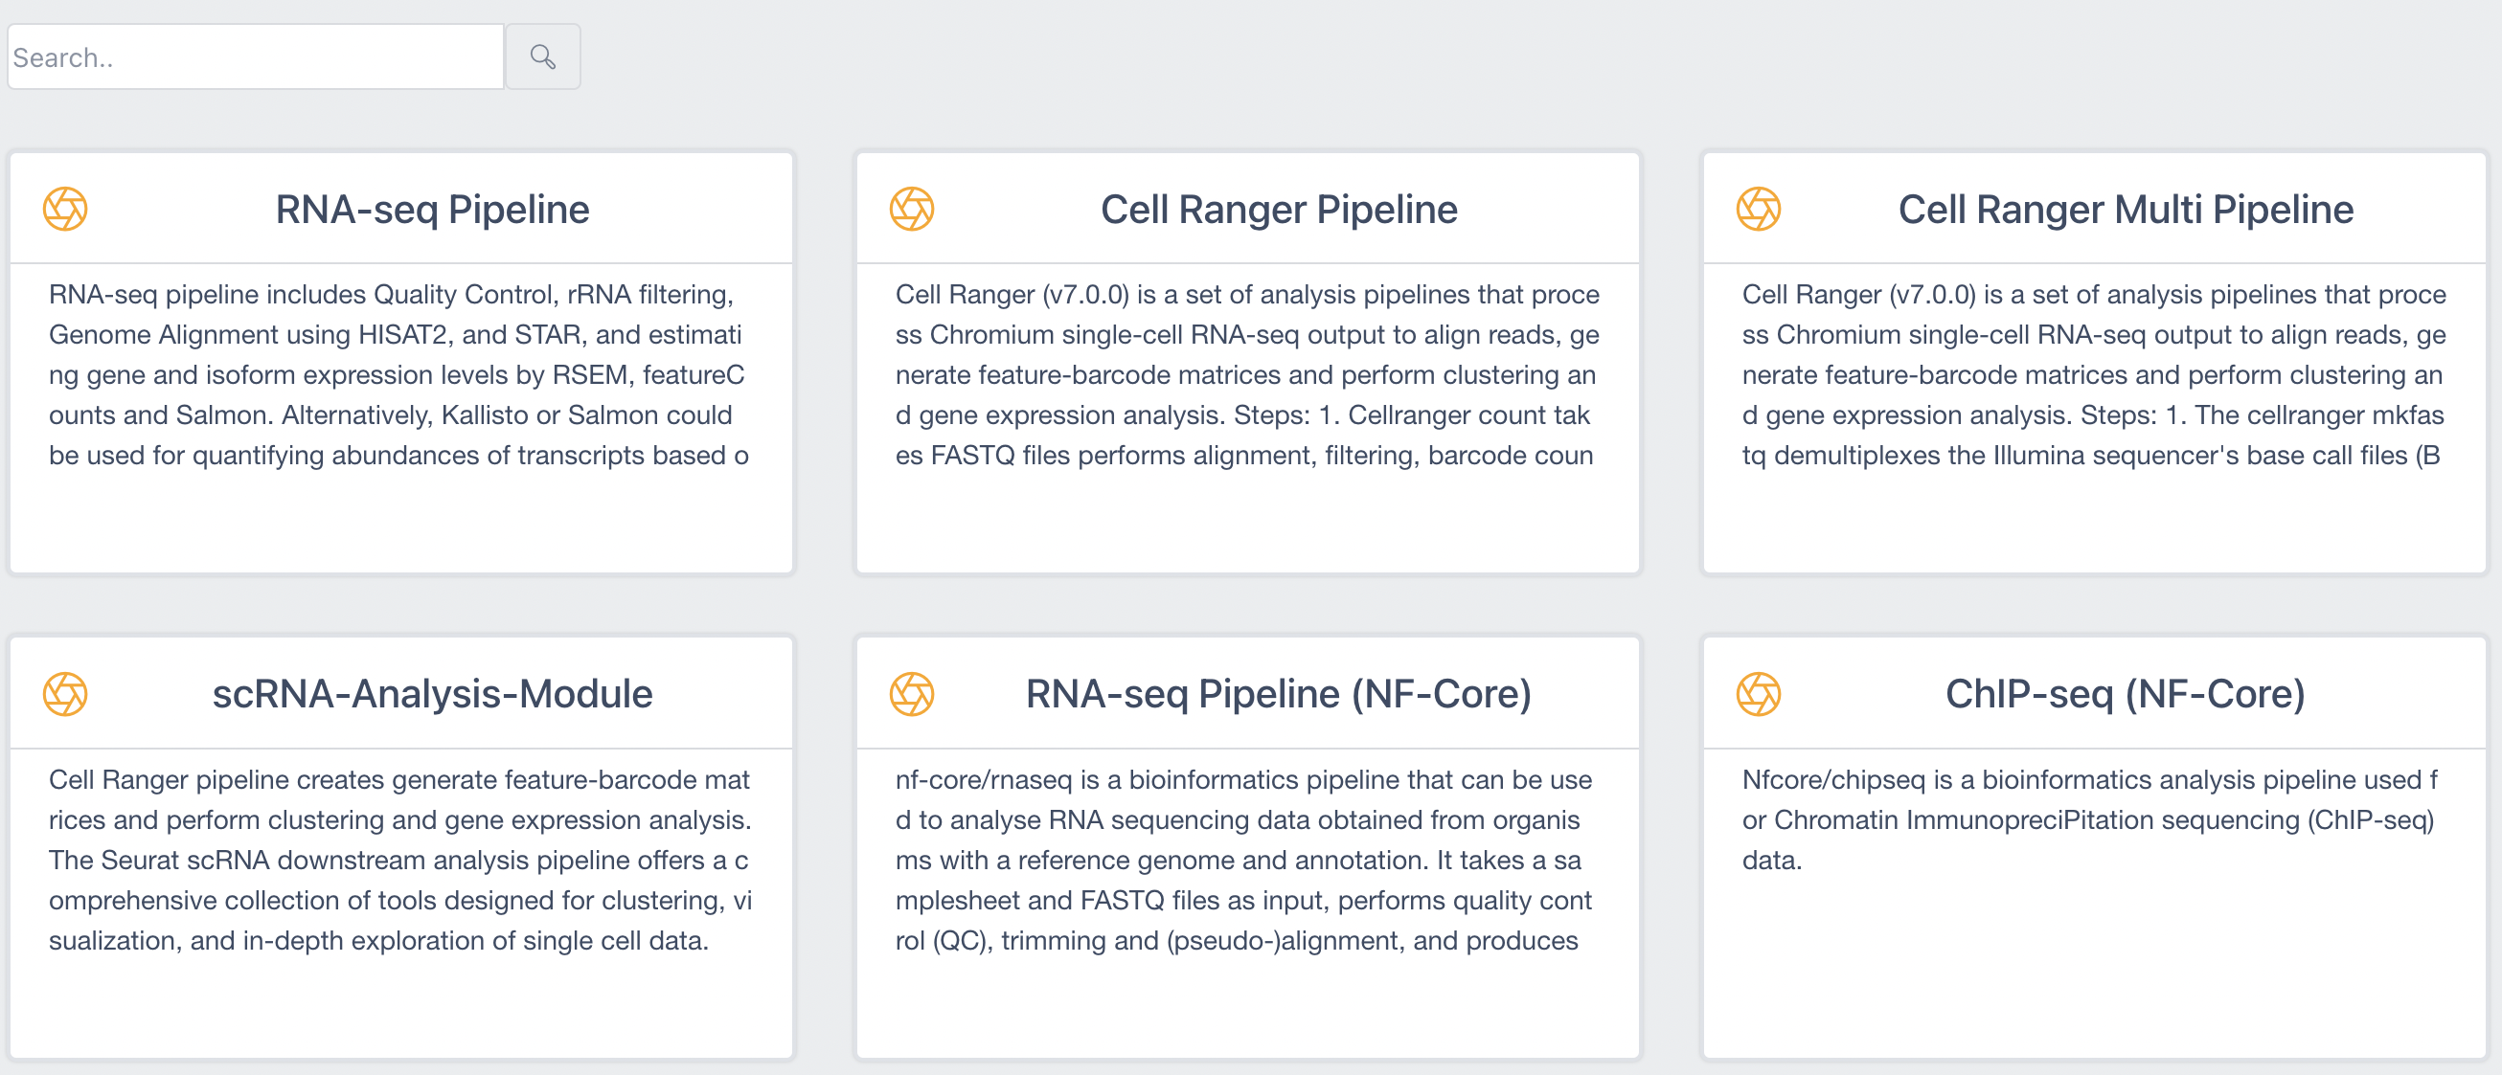The height and width of the screenshot is (1075, 2502).
Task: Click the Cell Ranger Multi Pipeline icon
Action: 1757,209
